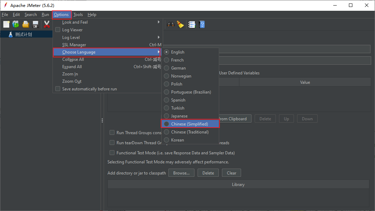Click the broom Reset Search icon
Viewport: 375px width, 211px height.
[x=180, y=24]
